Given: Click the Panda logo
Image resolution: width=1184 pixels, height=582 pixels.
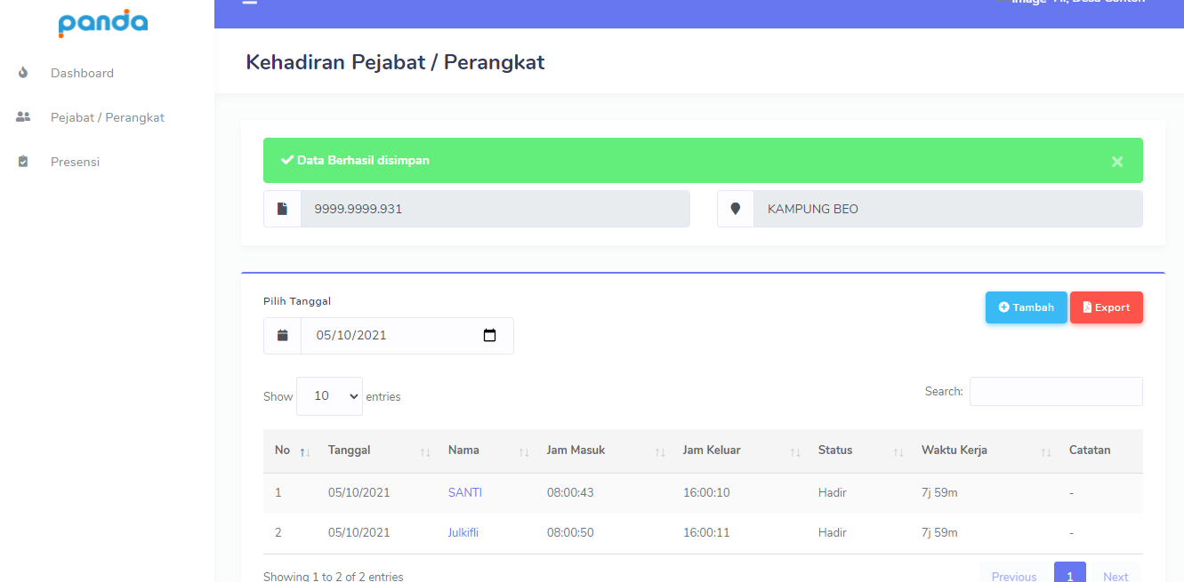Looking at the screenshot, I should click(x=103, y=22).
